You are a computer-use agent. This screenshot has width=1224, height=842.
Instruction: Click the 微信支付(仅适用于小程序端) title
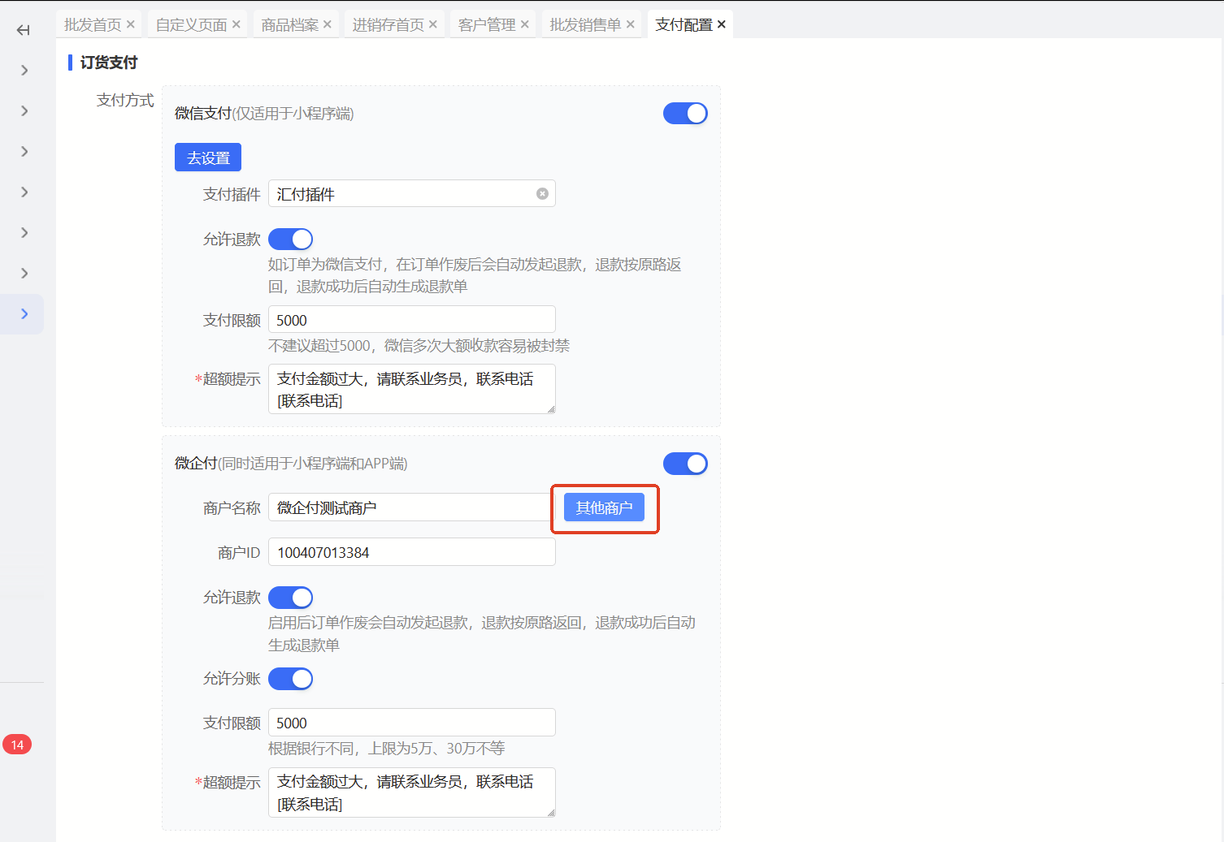[x=264, y=114]
